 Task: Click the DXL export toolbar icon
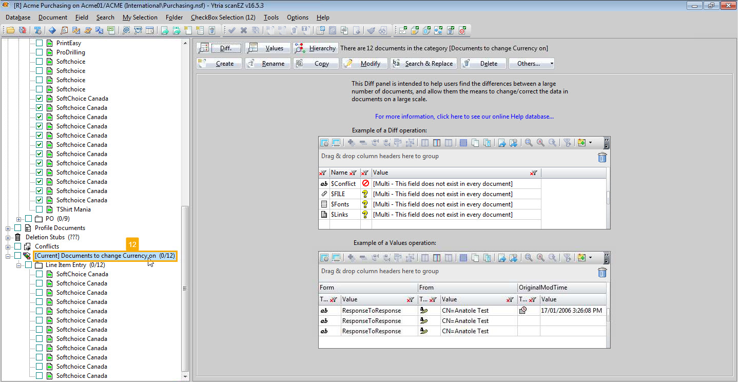(177, 30)
